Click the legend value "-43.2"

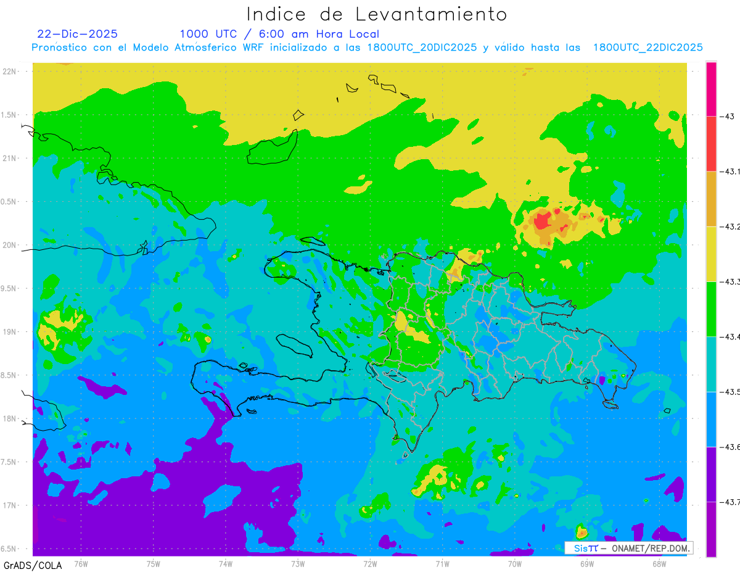pyautogui.click(x=731, y=226)
